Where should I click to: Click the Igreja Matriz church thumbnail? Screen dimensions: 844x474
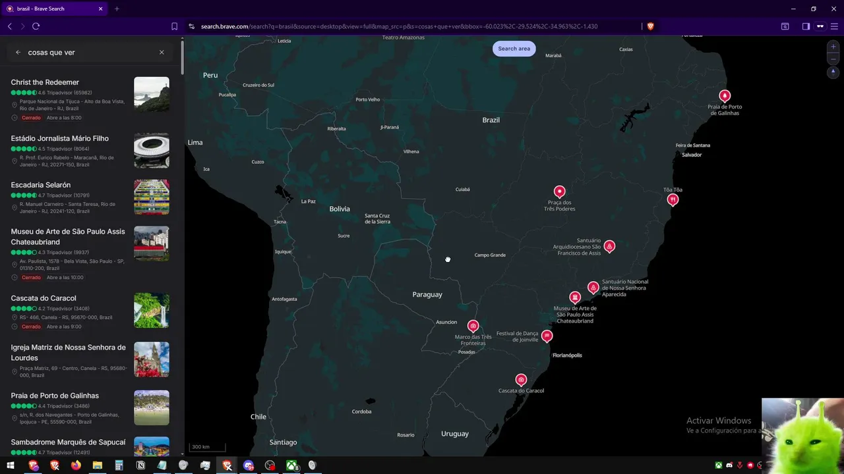[152, 359]
